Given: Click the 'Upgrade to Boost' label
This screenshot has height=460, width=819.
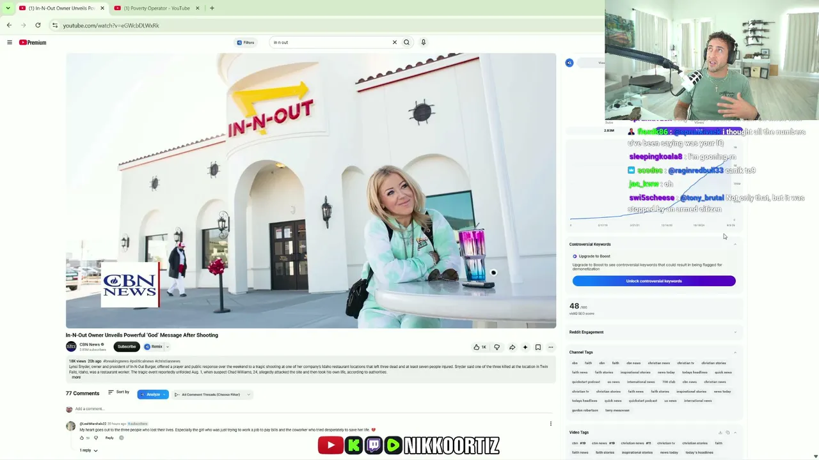Looking at the screenshot, I should 594,256.
